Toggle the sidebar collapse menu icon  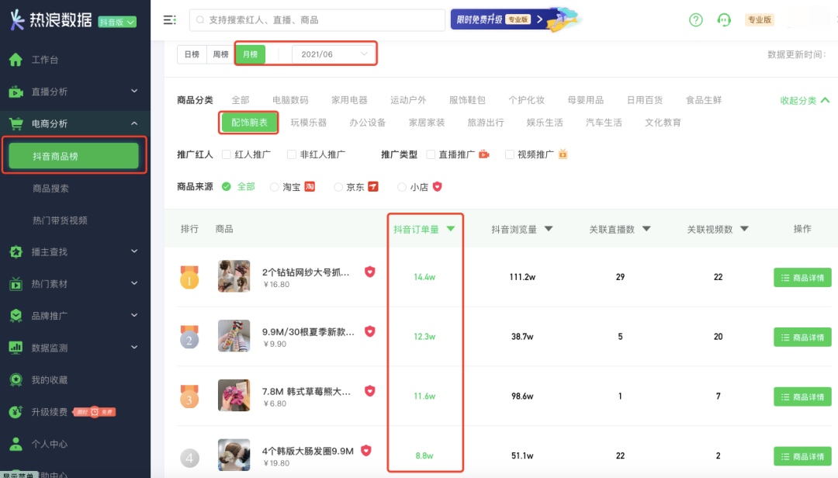pos(169,19)
